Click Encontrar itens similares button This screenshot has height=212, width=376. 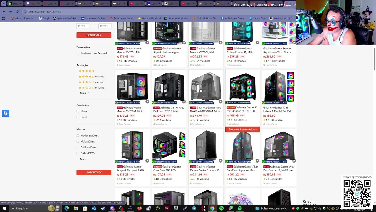pyautogui.click(x=243, y=130)
